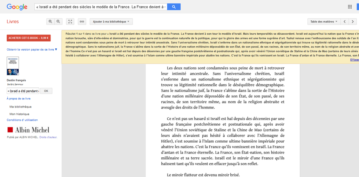
Task: Open Ma bibliothèque section
Action: 21,107
